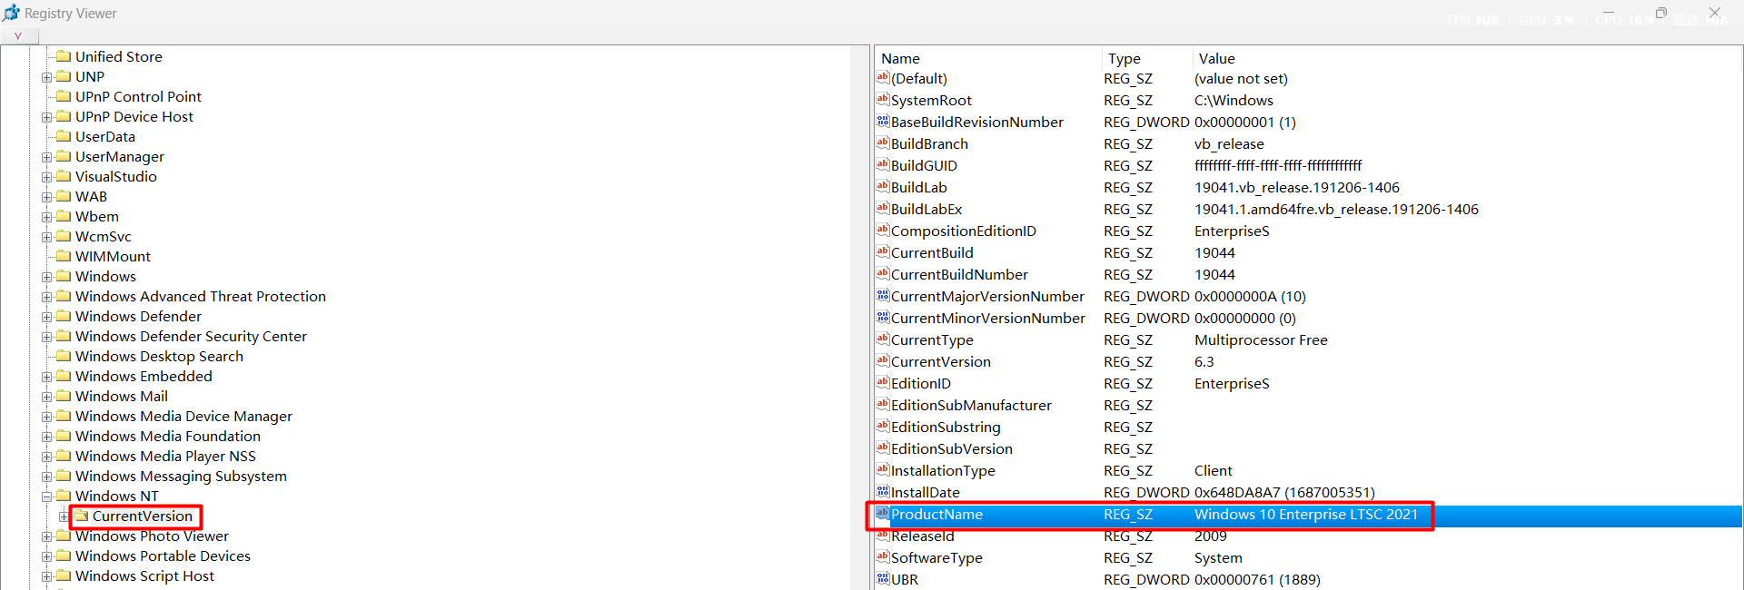
Task: Select the CurrentBuild value name
Action: point(932,252)
